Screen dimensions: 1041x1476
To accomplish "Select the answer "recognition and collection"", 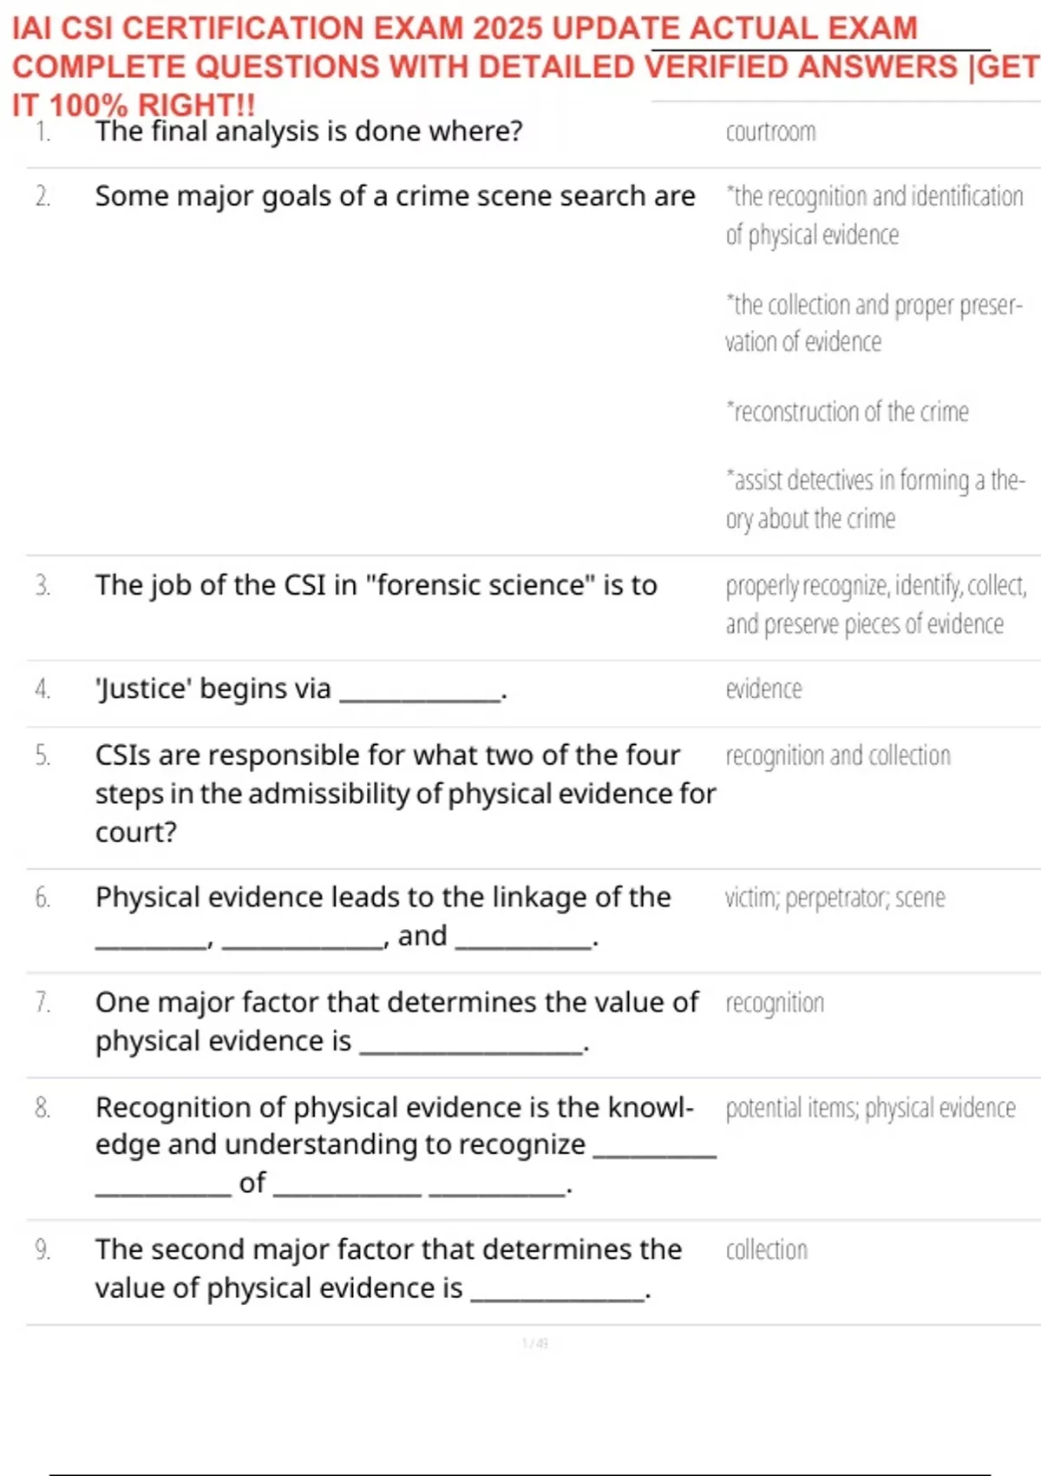I will click(838, 756).
